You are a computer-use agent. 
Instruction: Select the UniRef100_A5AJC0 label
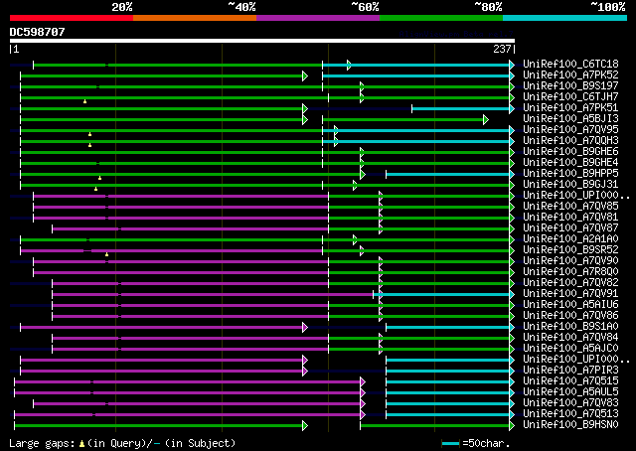pos(570,349)
